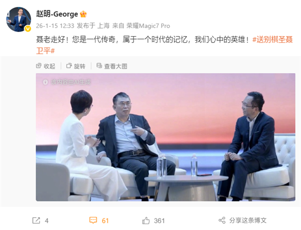Like the post with thumbs-up icon

(x=146, y=220)
